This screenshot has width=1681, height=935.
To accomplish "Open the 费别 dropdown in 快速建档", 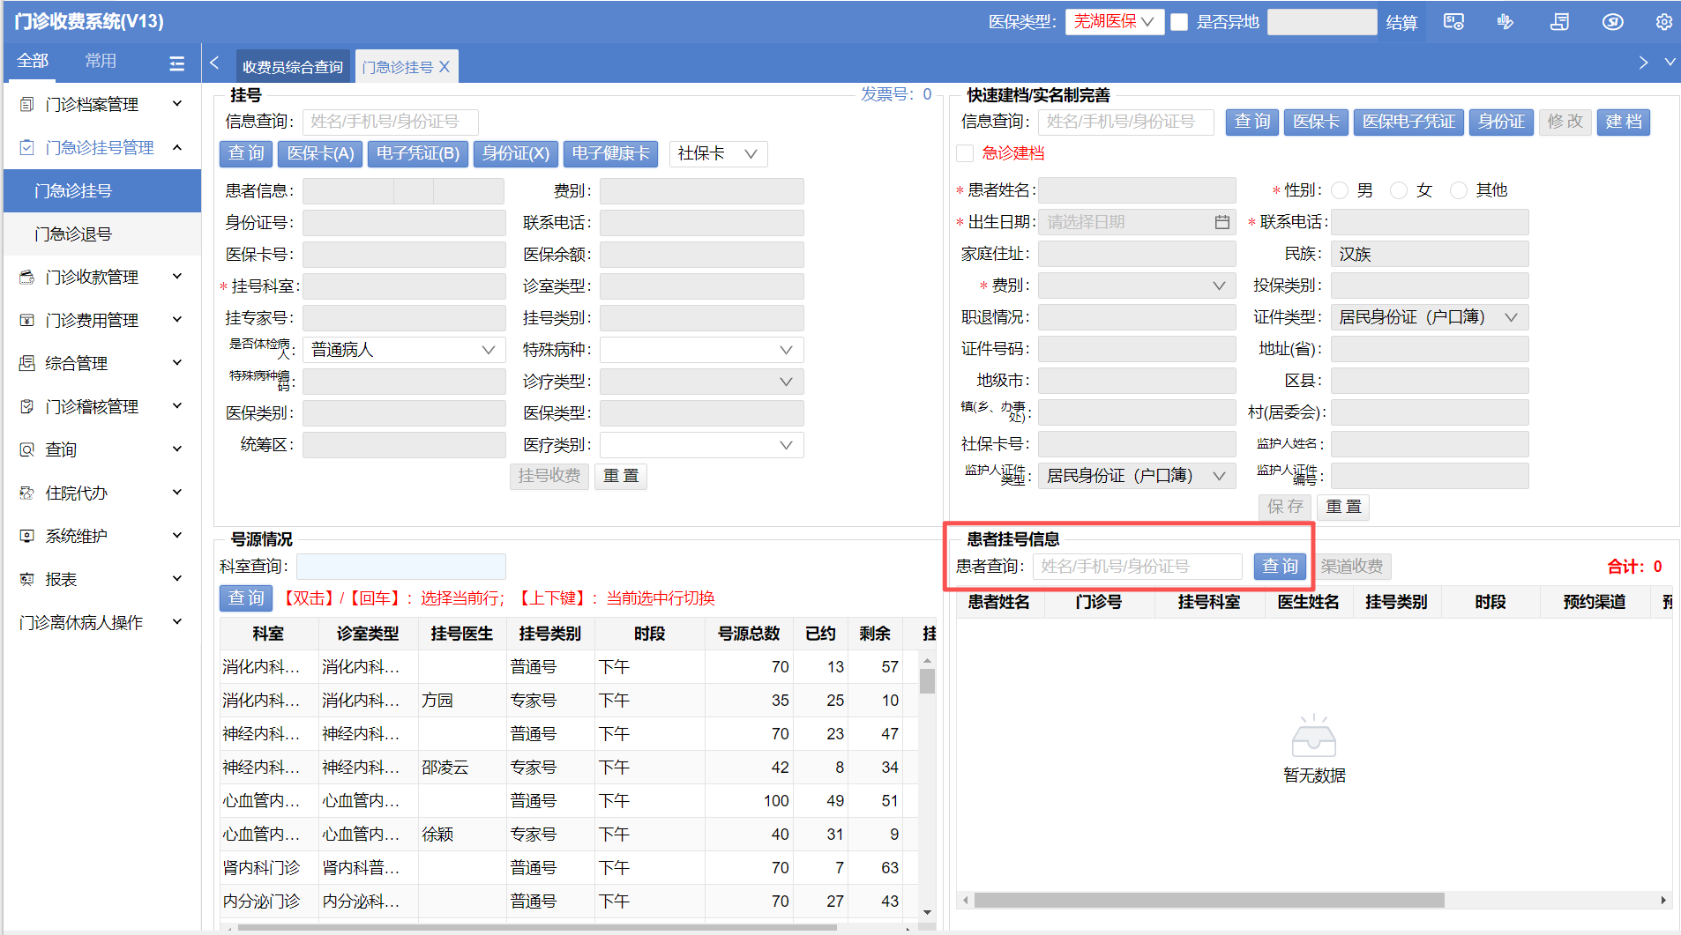I will (1137, 286).
